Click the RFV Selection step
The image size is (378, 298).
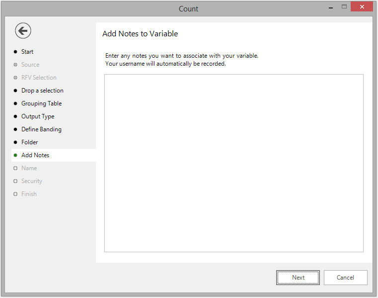pos(39,78)
